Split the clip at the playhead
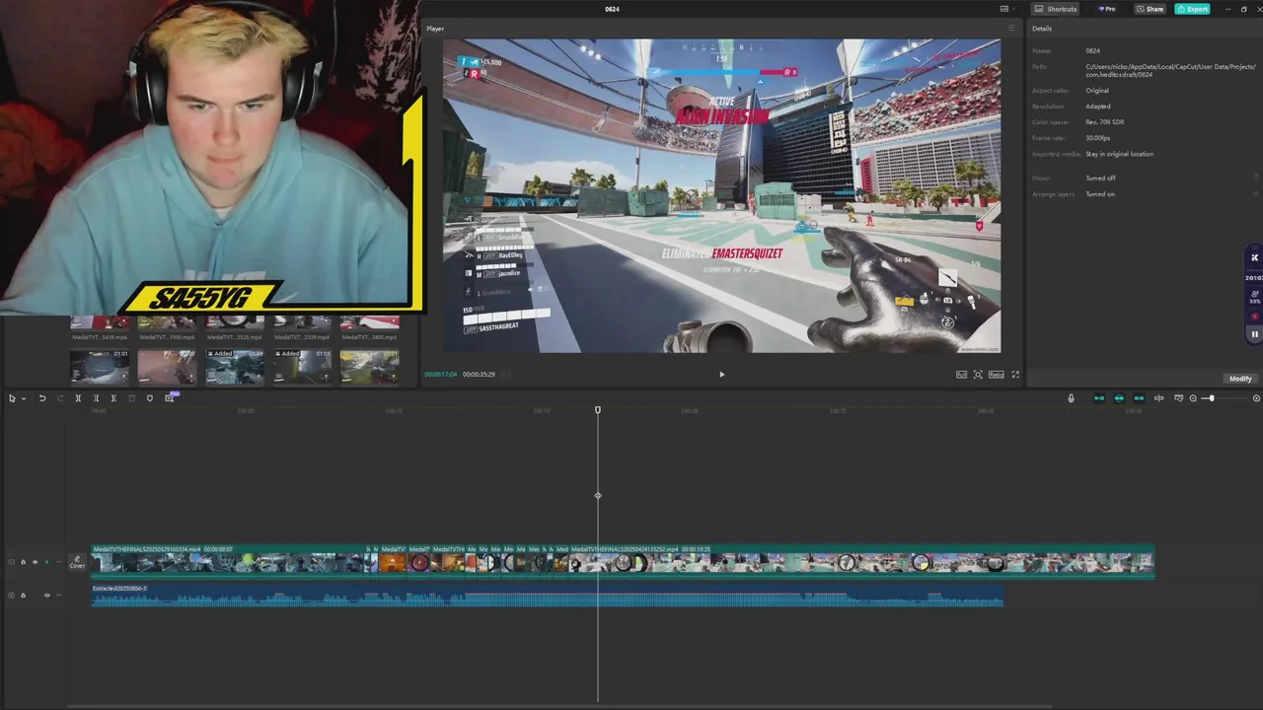Viewport: 1263px width, 710px height. tap(78, 398)
